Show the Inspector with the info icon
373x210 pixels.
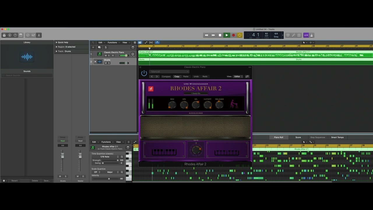pyautogui.click(x=10, y=35)
